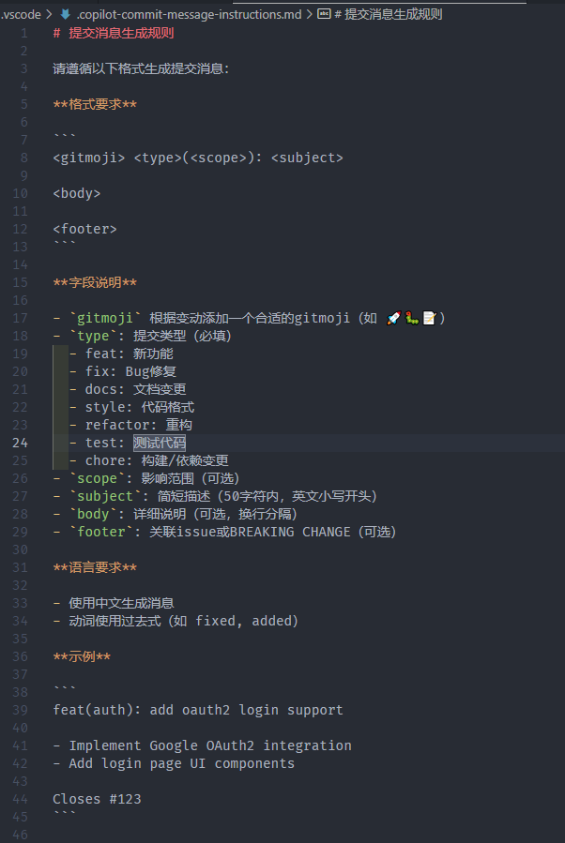Click line number 46 in the gutter
The height and width of the screenshot is (843, 565).
tap(20, 835)
